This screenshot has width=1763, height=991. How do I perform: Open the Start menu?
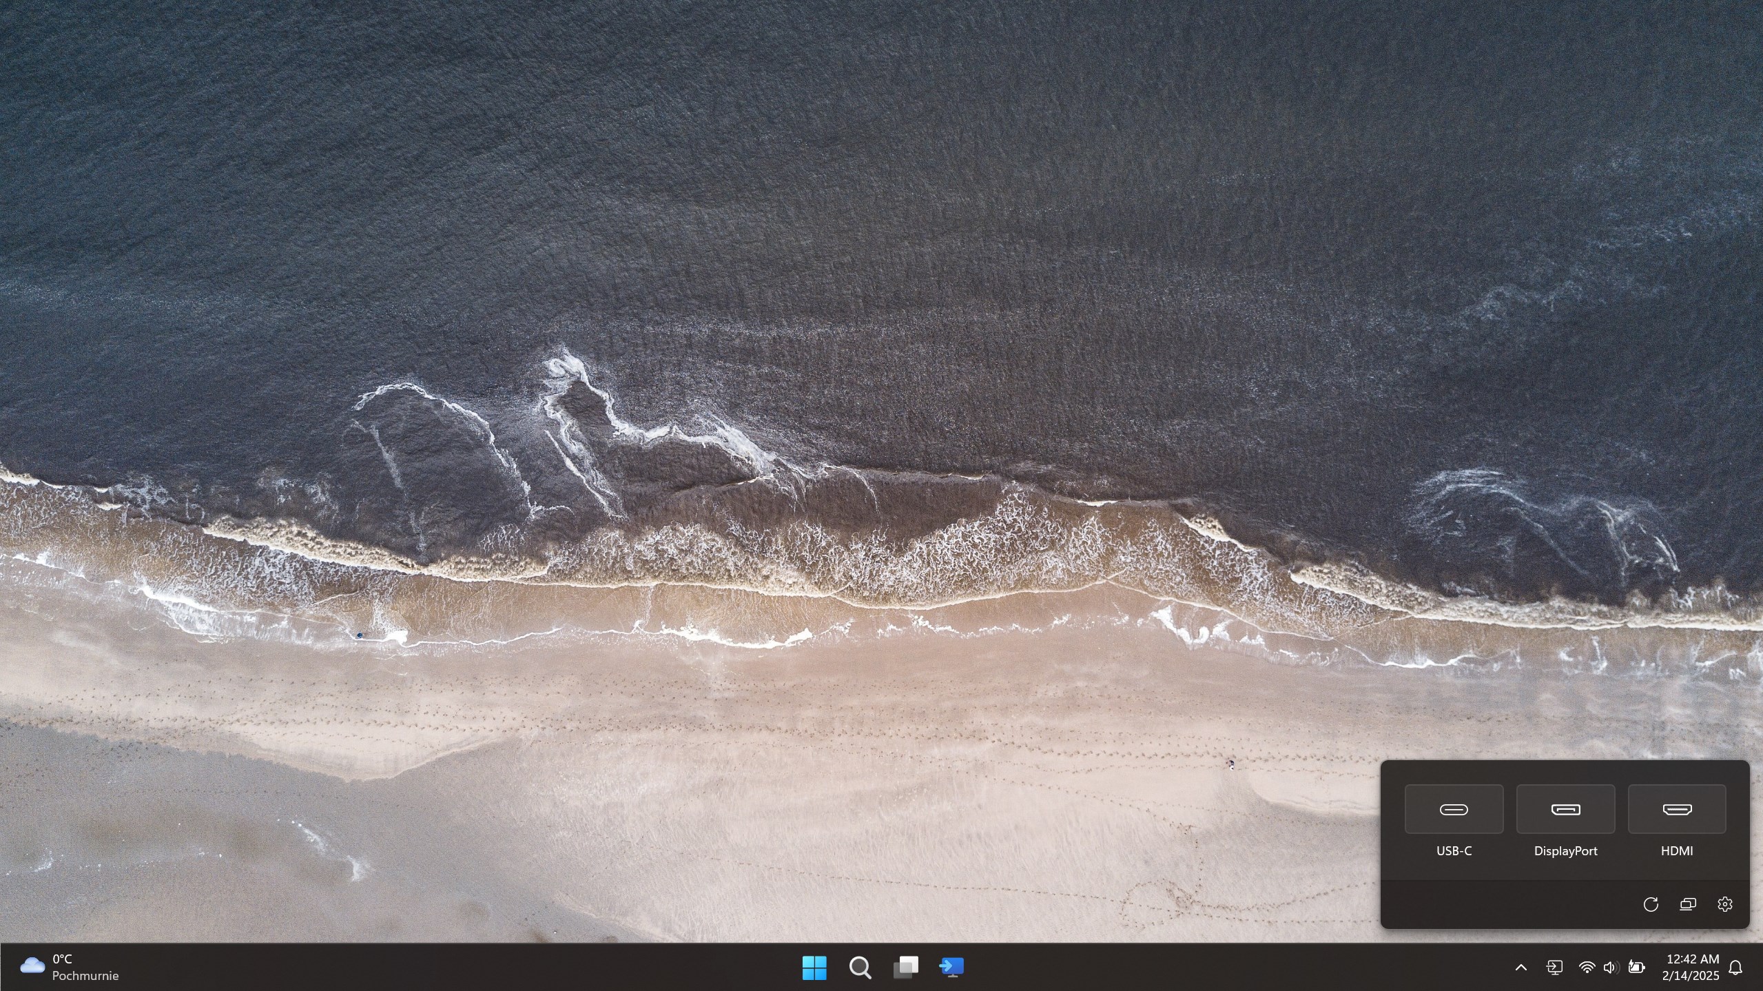coord(814,967)
